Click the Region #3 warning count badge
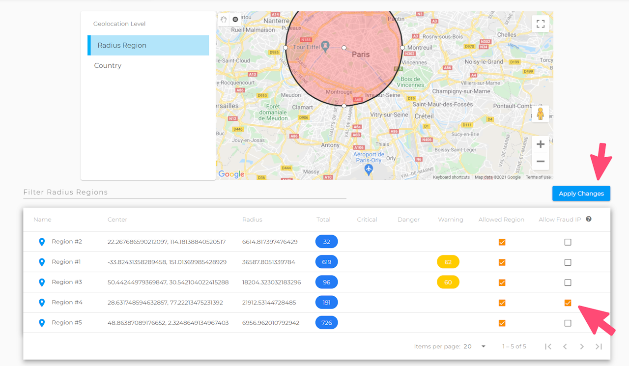 [448, 282]
